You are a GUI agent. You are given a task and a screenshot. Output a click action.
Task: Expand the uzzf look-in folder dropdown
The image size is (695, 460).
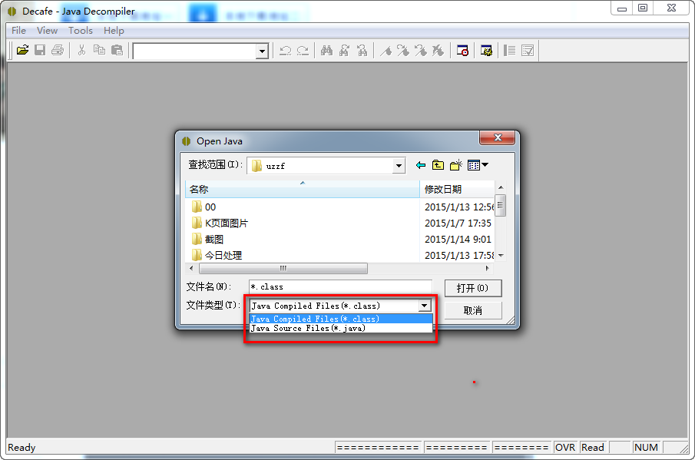399,166
